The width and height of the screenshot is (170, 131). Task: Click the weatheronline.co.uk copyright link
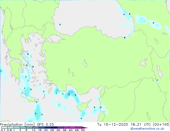pyautogui.click(x=147, y=129)
